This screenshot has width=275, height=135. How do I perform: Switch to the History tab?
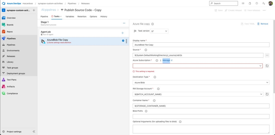click(104, 16)
